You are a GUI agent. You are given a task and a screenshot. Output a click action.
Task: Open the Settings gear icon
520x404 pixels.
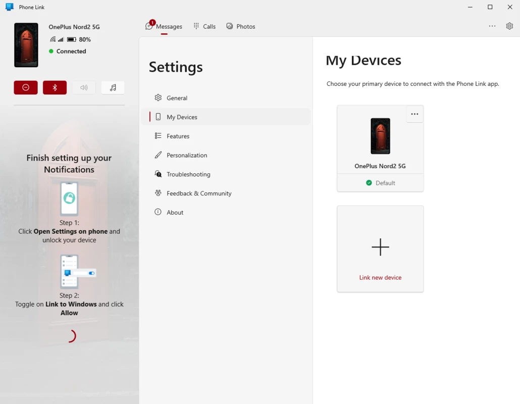pos(509,26)
